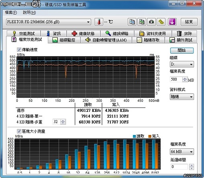
Task: Click the 開始 start button
Action: tap(182, 51)
